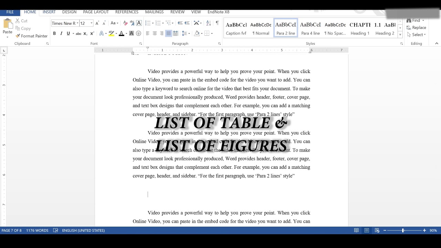Apply Character Border icon

tap(139, 23)
